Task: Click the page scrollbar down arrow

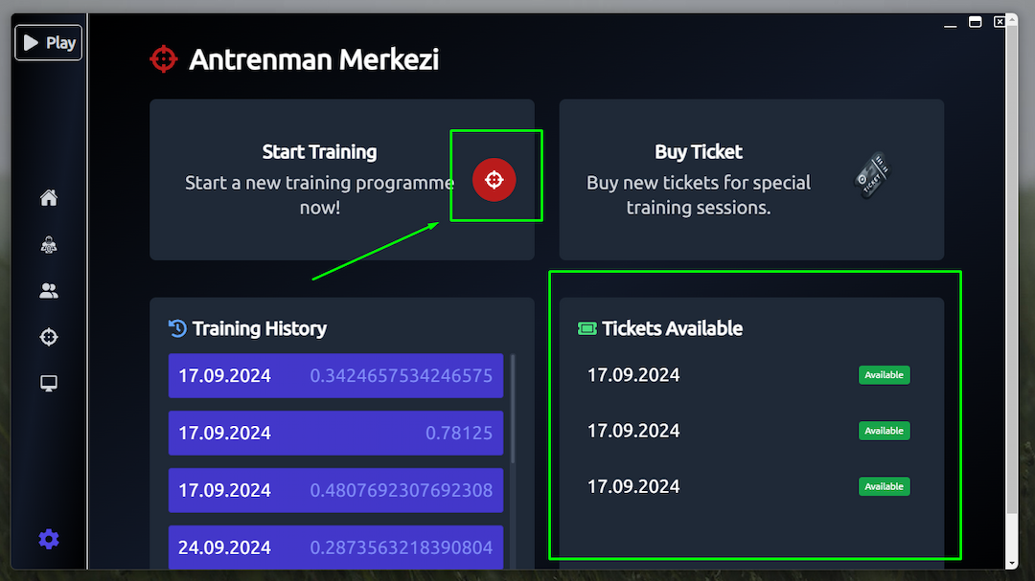Action: (1012, 562)
